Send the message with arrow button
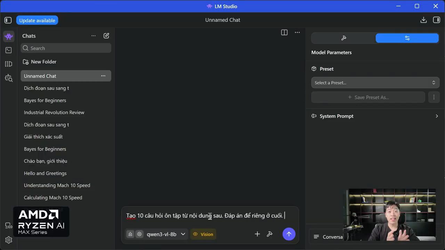 coord(289,234)
